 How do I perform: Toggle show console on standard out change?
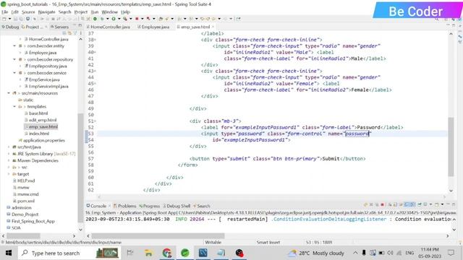(407, 204)
